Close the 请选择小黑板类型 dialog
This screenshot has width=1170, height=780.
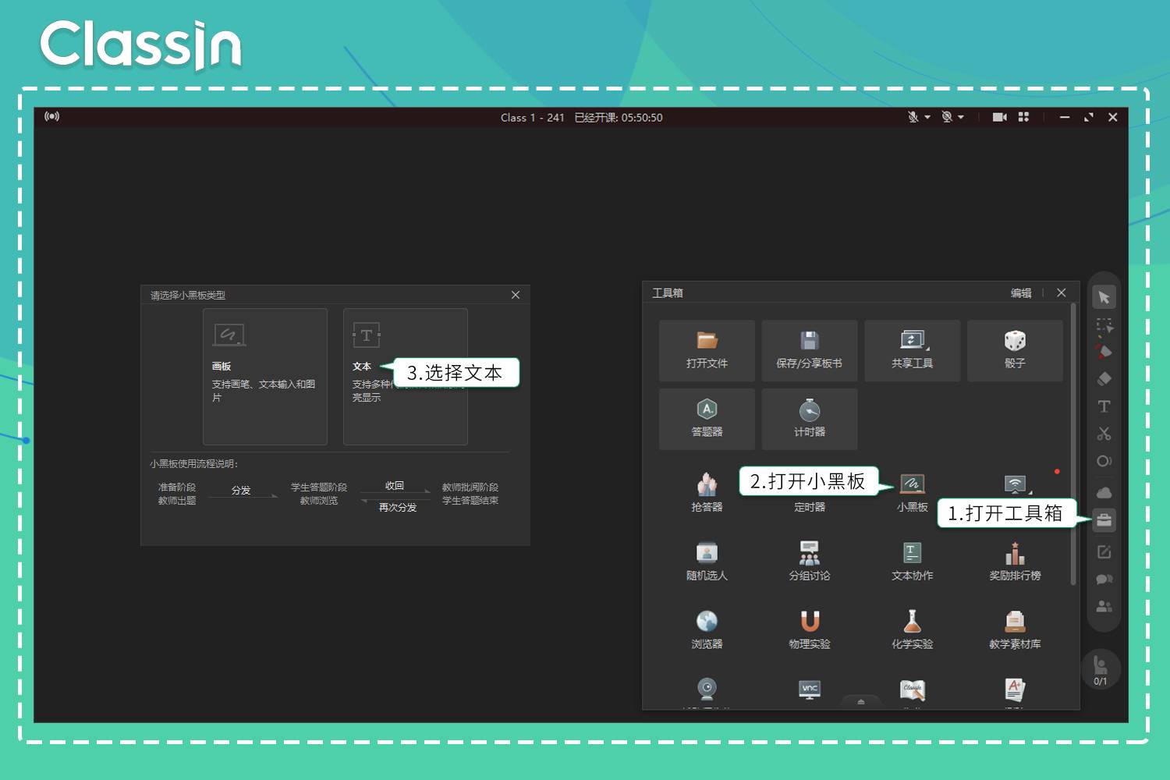pos(516,295)
